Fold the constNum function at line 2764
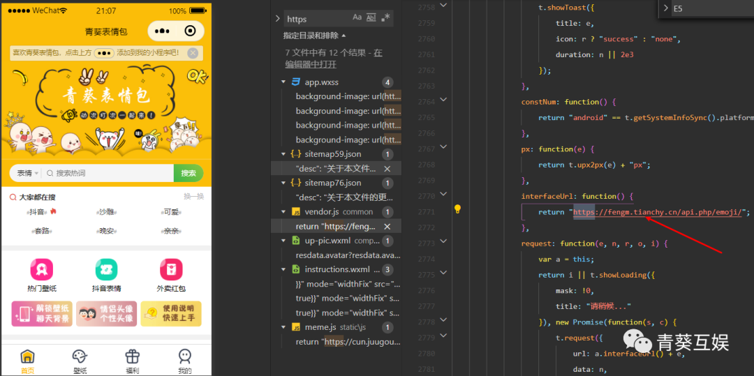 click(x=443, y=99)
